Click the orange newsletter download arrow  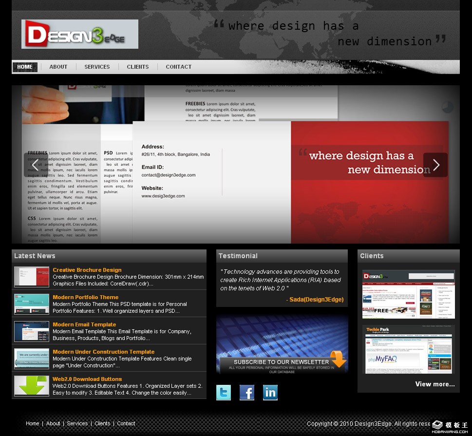click(339, 359)
